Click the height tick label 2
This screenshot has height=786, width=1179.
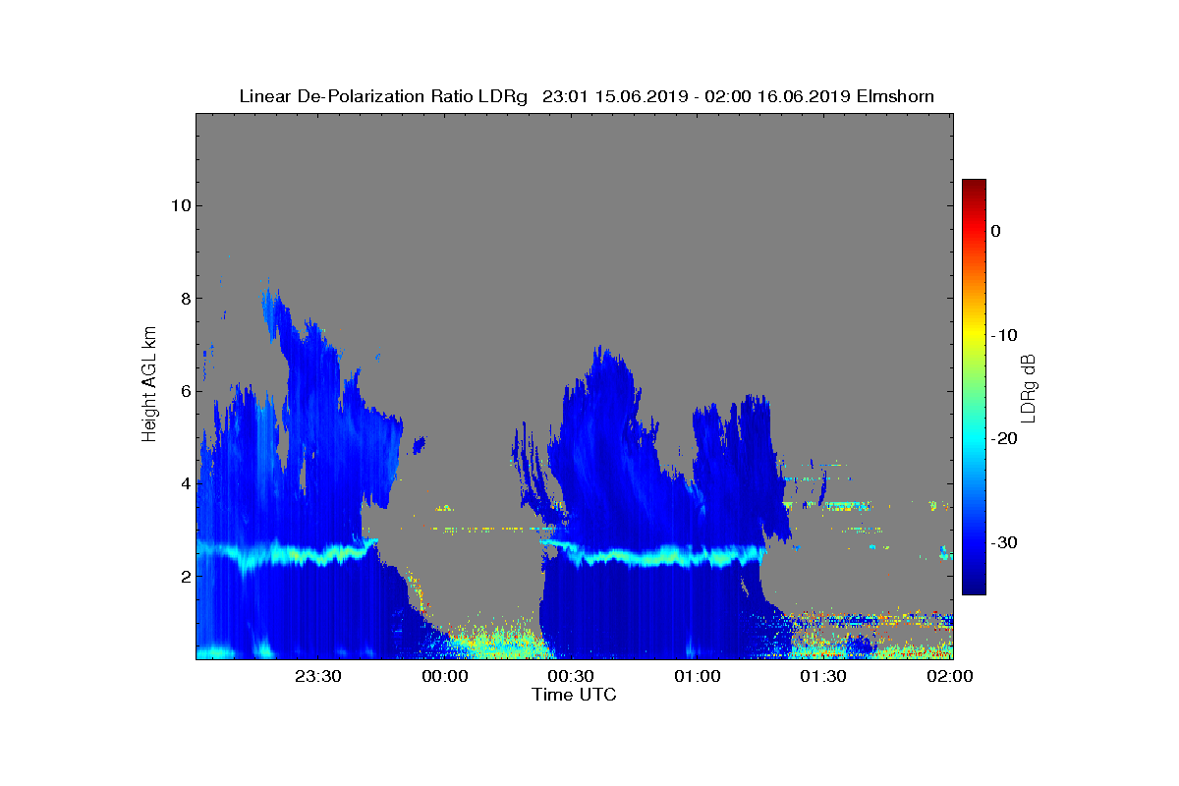pyautogui.click(x=185, y=576)
